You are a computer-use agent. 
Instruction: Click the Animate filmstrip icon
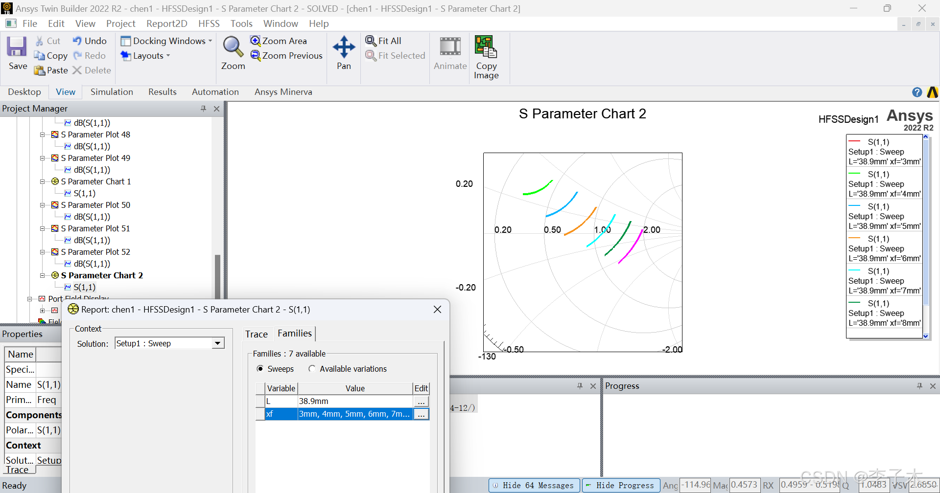click(450, 47)
